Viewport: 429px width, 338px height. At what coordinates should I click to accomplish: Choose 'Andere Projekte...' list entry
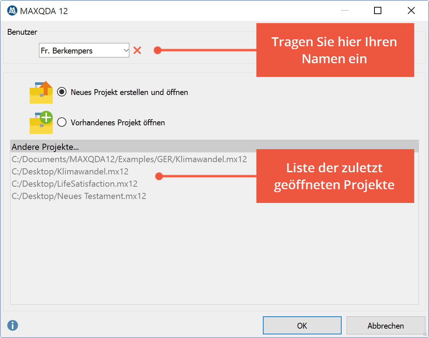(x=214, y=147)
